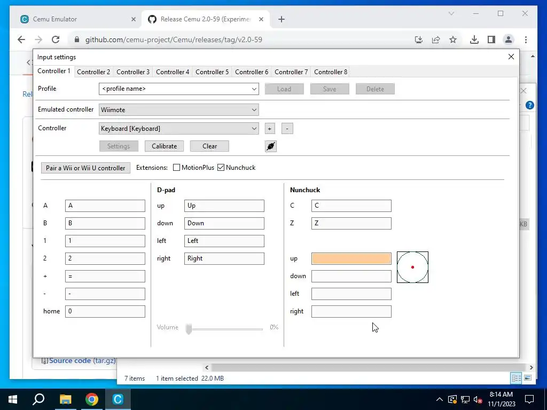
Task: Uncheck the Nunchuck extension
Action: [x=221, y=168]
